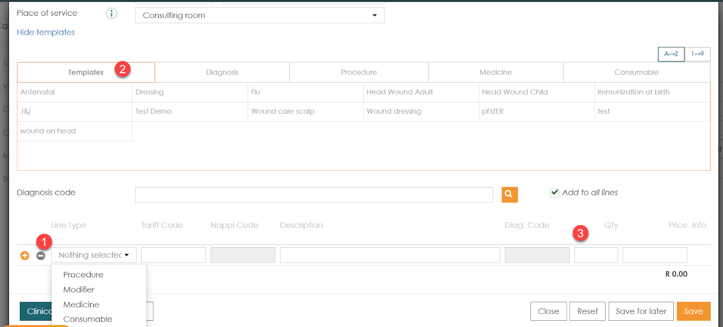The width and height of the screenshot is (723, 327).
Task: Click the Place of service info icon
Action: pyautogui.click(x=111, y=14)
